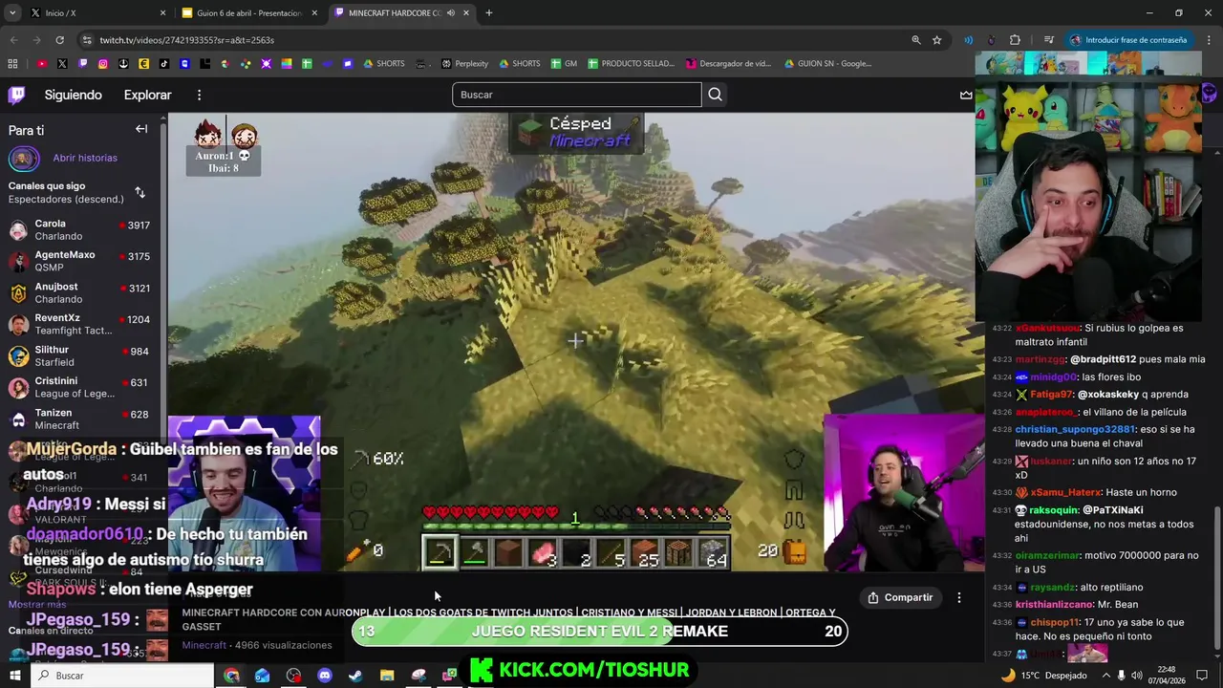Click the Twitch crown prime icon
This screenshot has height=688, width=1223.
pos(966,95)
